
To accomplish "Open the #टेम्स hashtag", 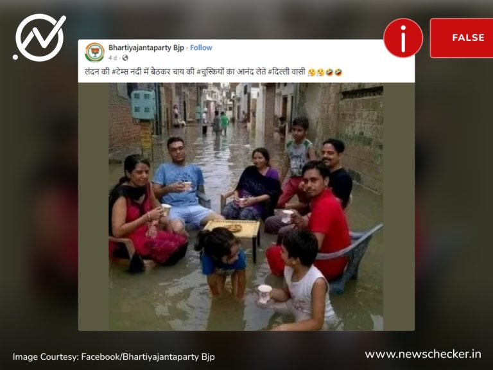I will (x=123, y=72).
